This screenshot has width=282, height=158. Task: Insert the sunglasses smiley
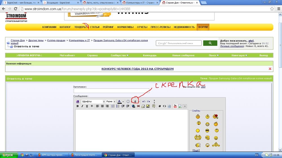tap(207, 130)
